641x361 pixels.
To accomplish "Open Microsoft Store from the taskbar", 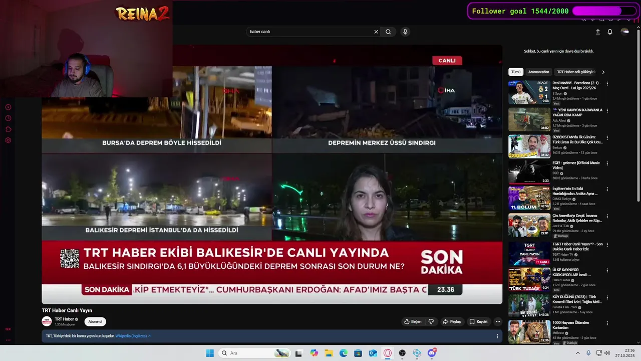I will pos(358,353).
